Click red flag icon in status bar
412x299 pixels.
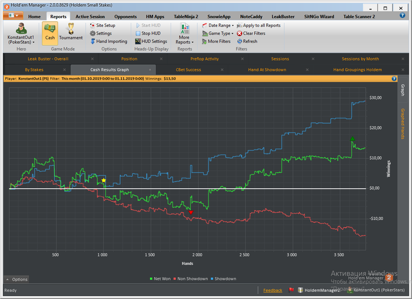(291, 290)
